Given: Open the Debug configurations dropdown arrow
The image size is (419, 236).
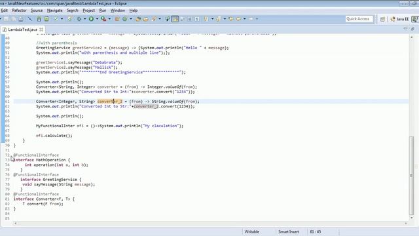Looking at the screenshot, I should coord(84,19).
